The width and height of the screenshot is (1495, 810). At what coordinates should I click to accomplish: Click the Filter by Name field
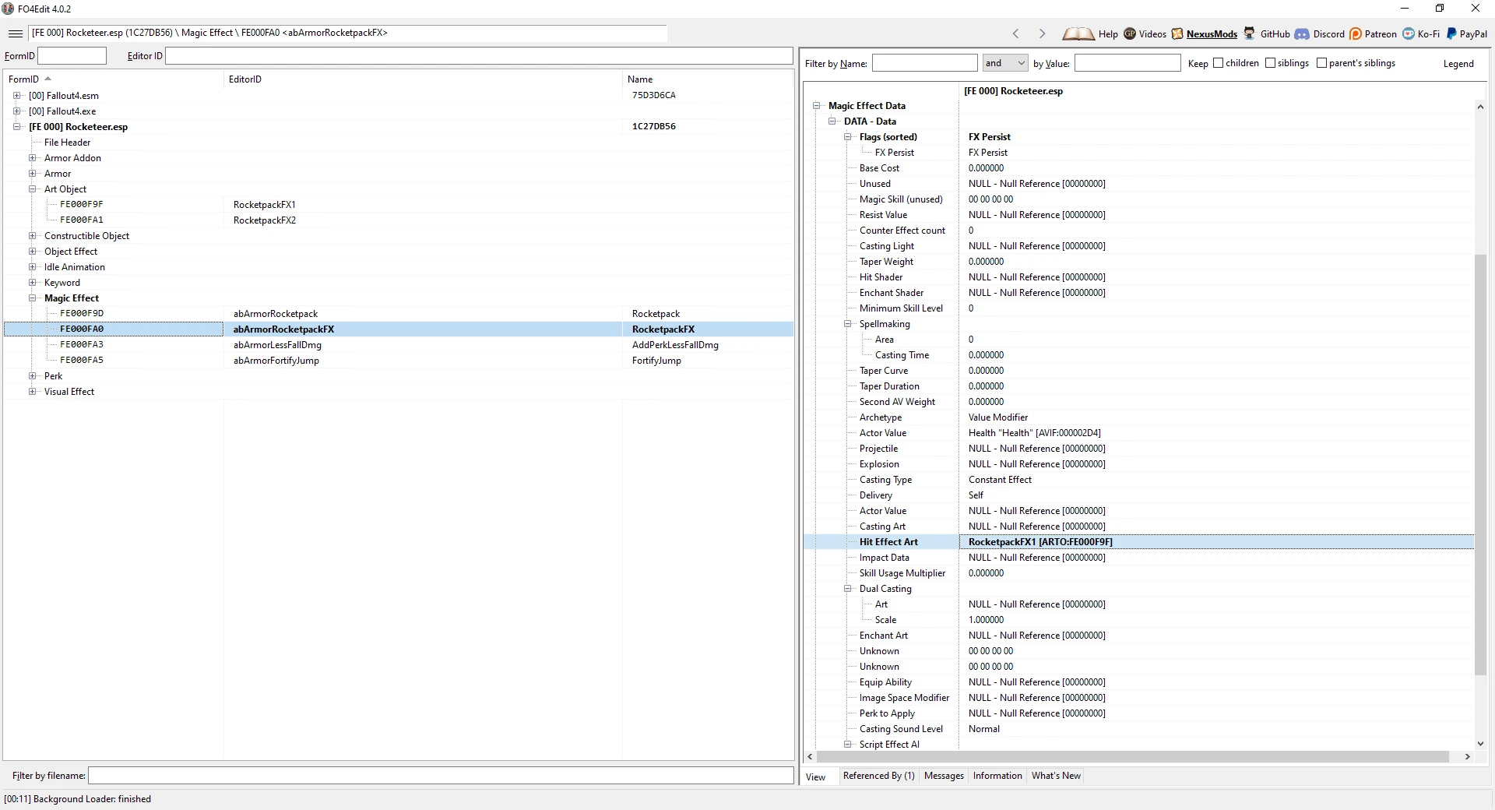click(924, 63)
